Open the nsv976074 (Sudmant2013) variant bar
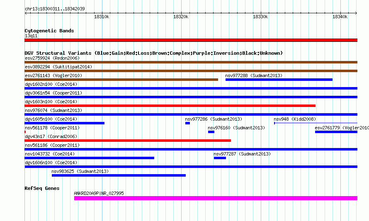 [x=191, y=114]
